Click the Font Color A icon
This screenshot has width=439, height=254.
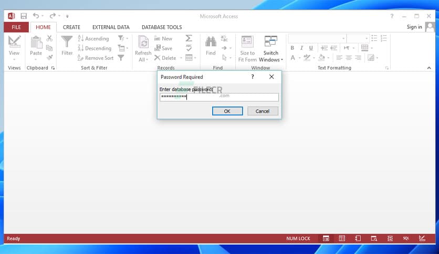click(x=293, y=58)
